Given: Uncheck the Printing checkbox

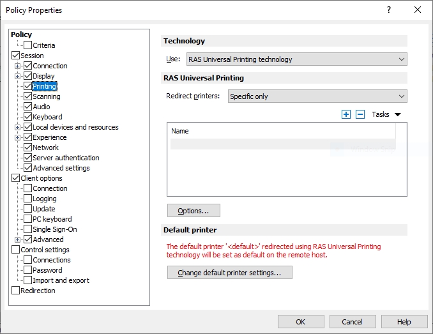Looking at the screenshot, I should (x=27, y=86).
